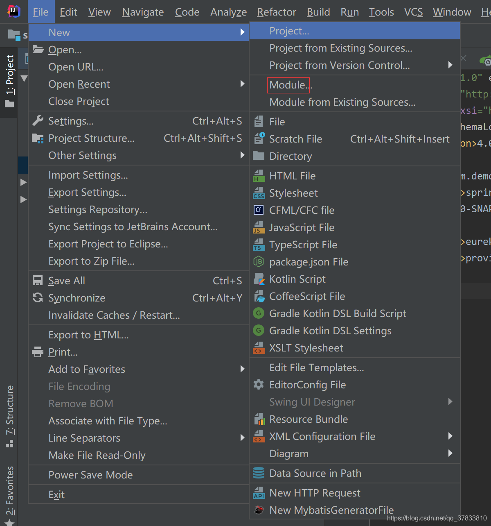Expand the Line Separators submenu arrow
This screenshot has width=491, height=526.
click(242, 438)
